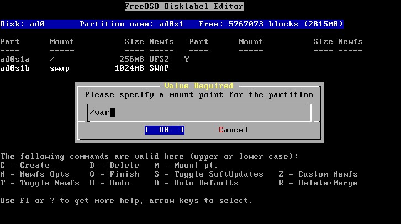Click the F1 help hint line

pos(126,201)
